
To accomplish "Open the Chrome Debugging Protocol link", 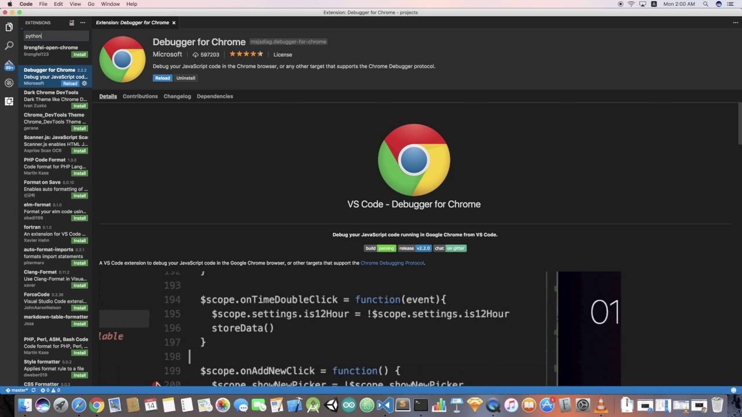I will 392,263.
